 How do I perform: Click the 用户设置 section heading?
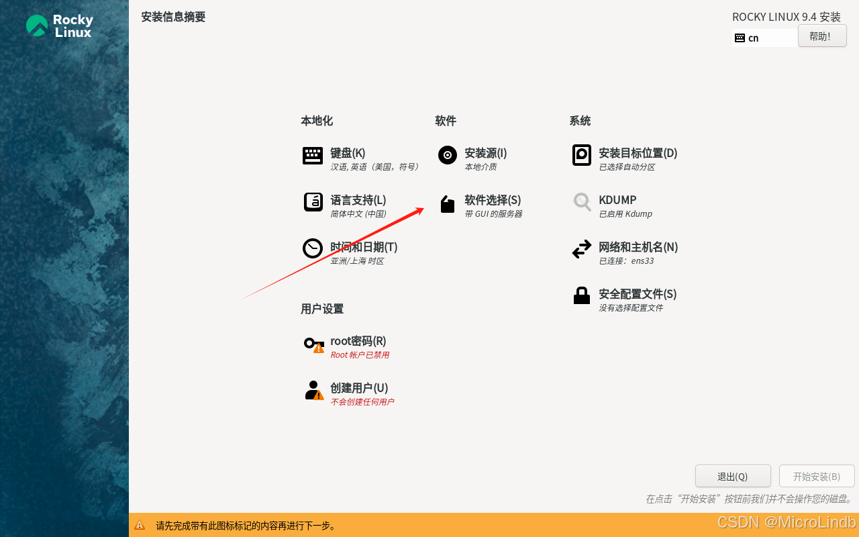[322, 309]
